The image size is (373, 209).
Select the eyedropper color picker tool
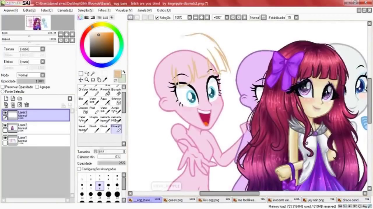click(x=105, y=80)
